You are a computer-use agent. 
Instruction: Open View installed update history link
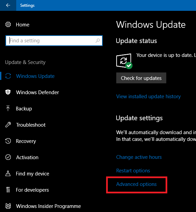(x=148, y=97)
